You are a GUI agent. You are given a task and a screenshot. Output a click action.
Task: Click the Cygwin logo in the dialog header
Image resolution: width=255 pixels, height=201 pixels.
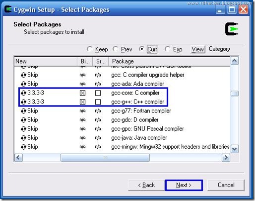pyautogui.click(x=232, y=29)
